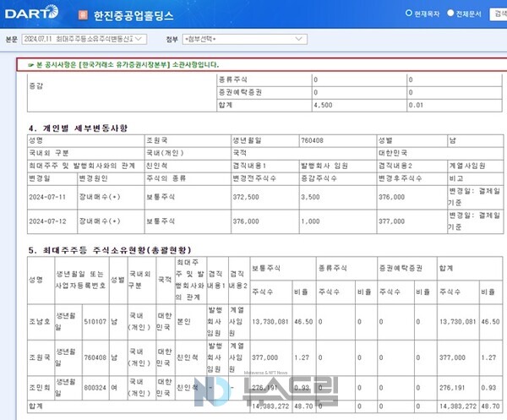This screenshot has width=507, height=420.
Task: Click the 1,000 증감주식수 value
Action: (310, 221)
